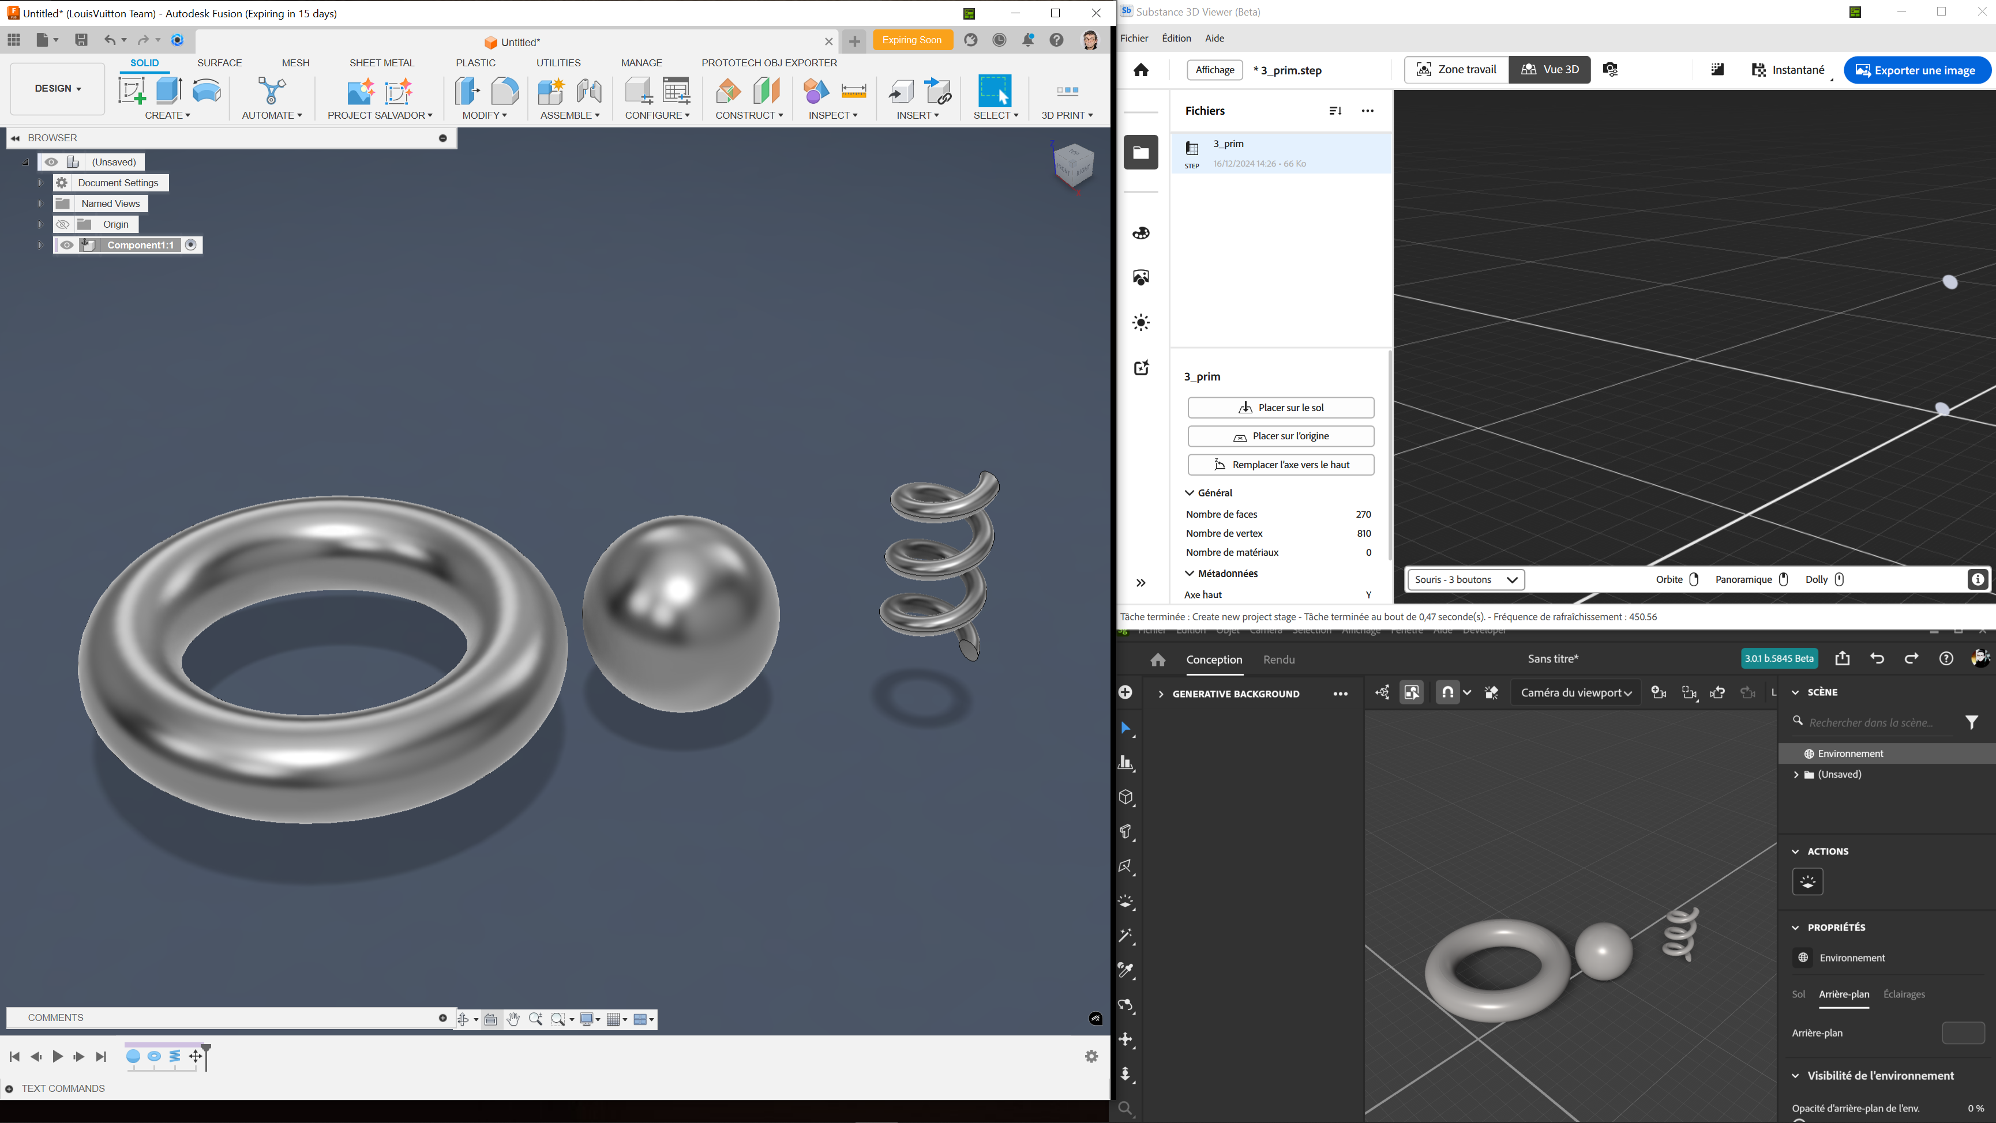The width and height of the screenshot is (1996, 1123).
Task: Click the Placer sur le sol button
Action: (x=1280, y=408)
